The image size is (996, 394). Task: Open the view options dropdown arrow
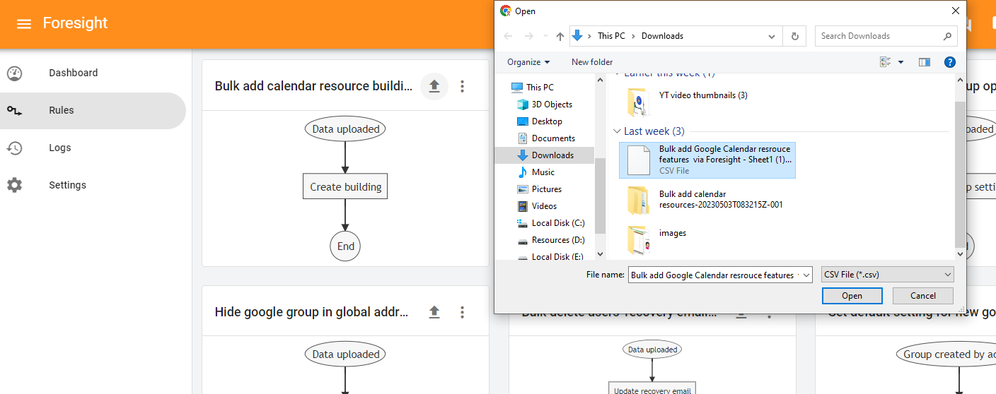click(x=901, y=62)
